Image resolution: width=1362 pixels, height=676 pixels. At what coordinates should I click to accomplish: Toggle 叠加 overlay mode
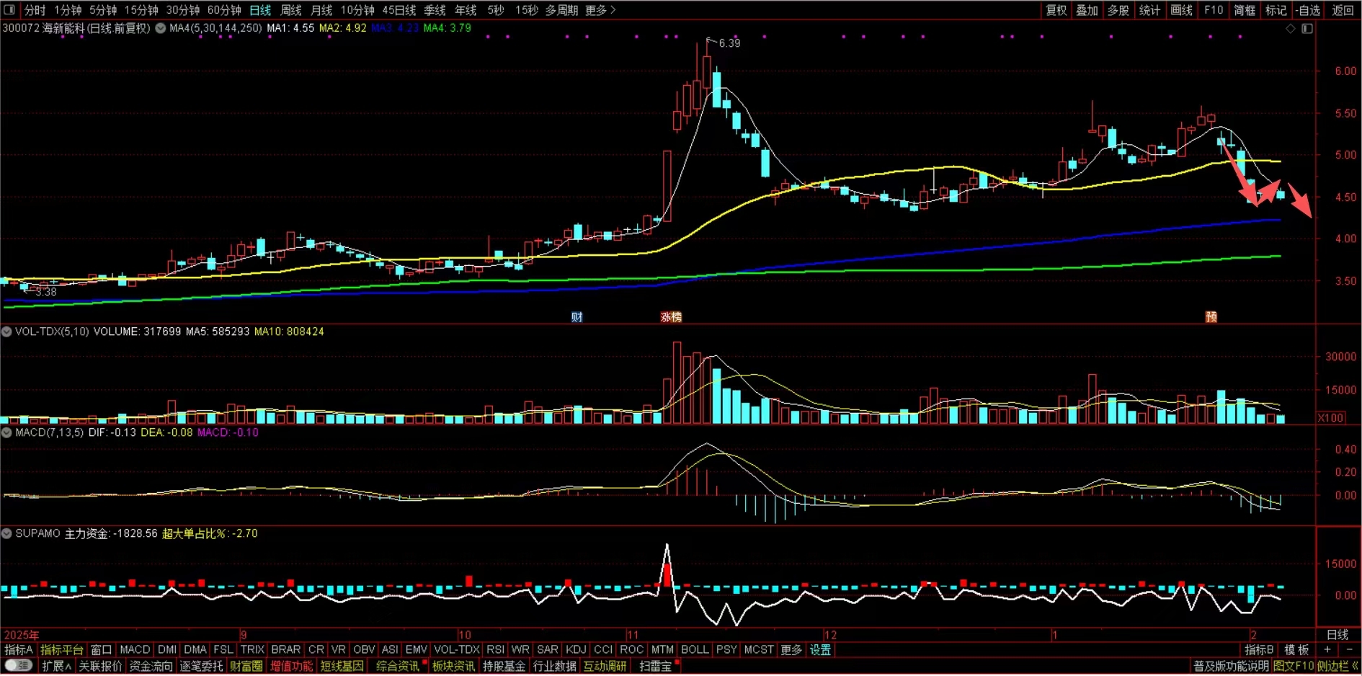(1087, 10)
